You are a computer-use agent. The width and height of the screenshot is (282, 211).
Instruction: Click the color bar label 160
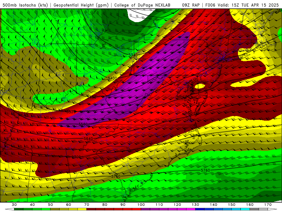[250, 205]
